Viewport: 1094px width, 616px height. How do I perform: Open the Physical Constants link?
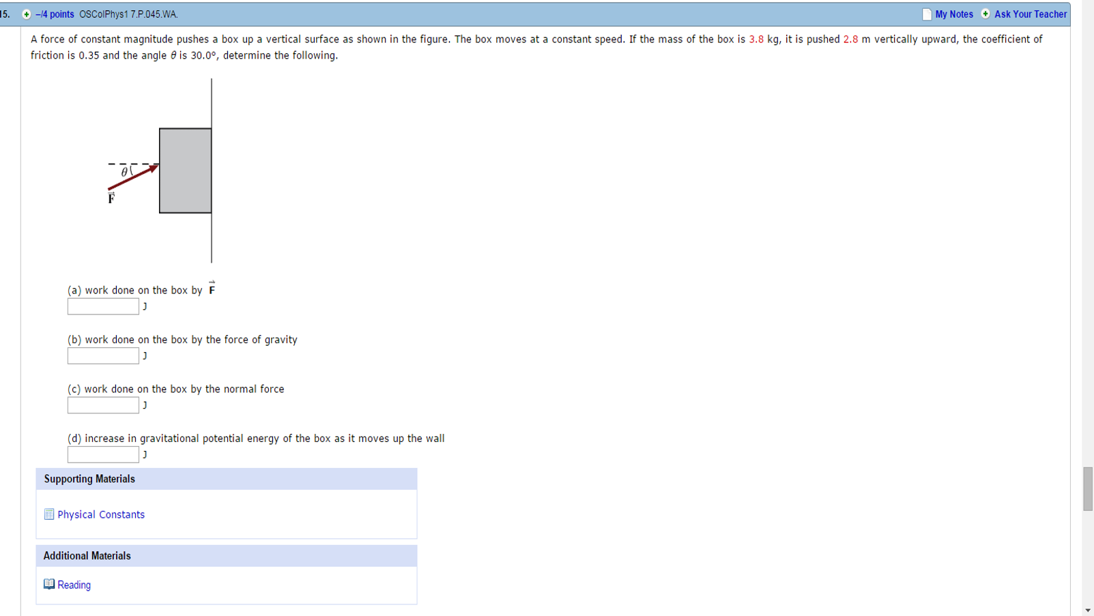coord(101,515)
